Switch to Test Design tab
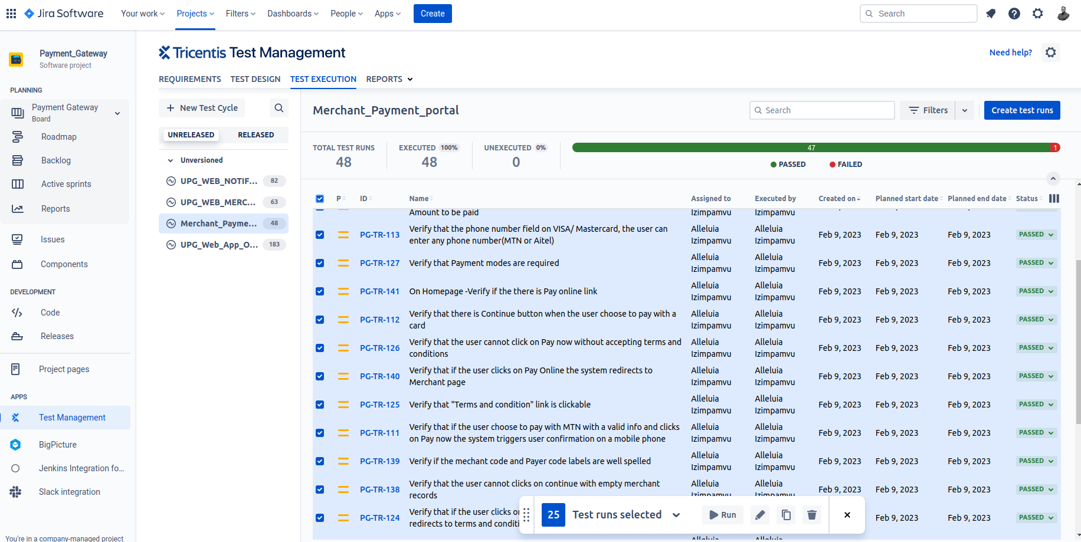 point(255,79)
